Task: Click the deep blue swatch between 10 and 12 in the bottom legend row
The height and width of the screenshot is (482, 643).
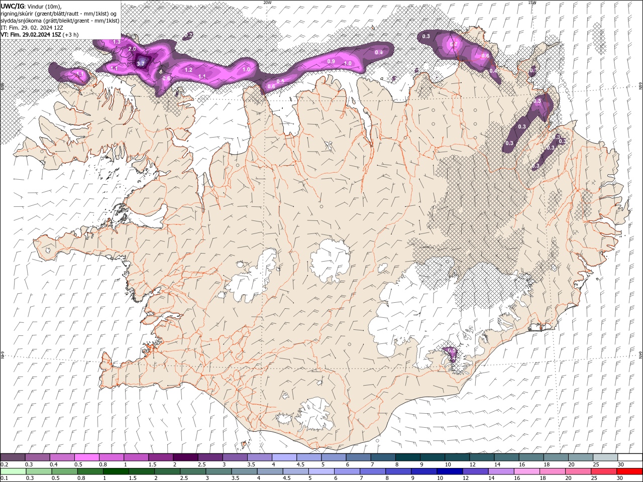Action: pyautogui.click(x=449, y=471)
